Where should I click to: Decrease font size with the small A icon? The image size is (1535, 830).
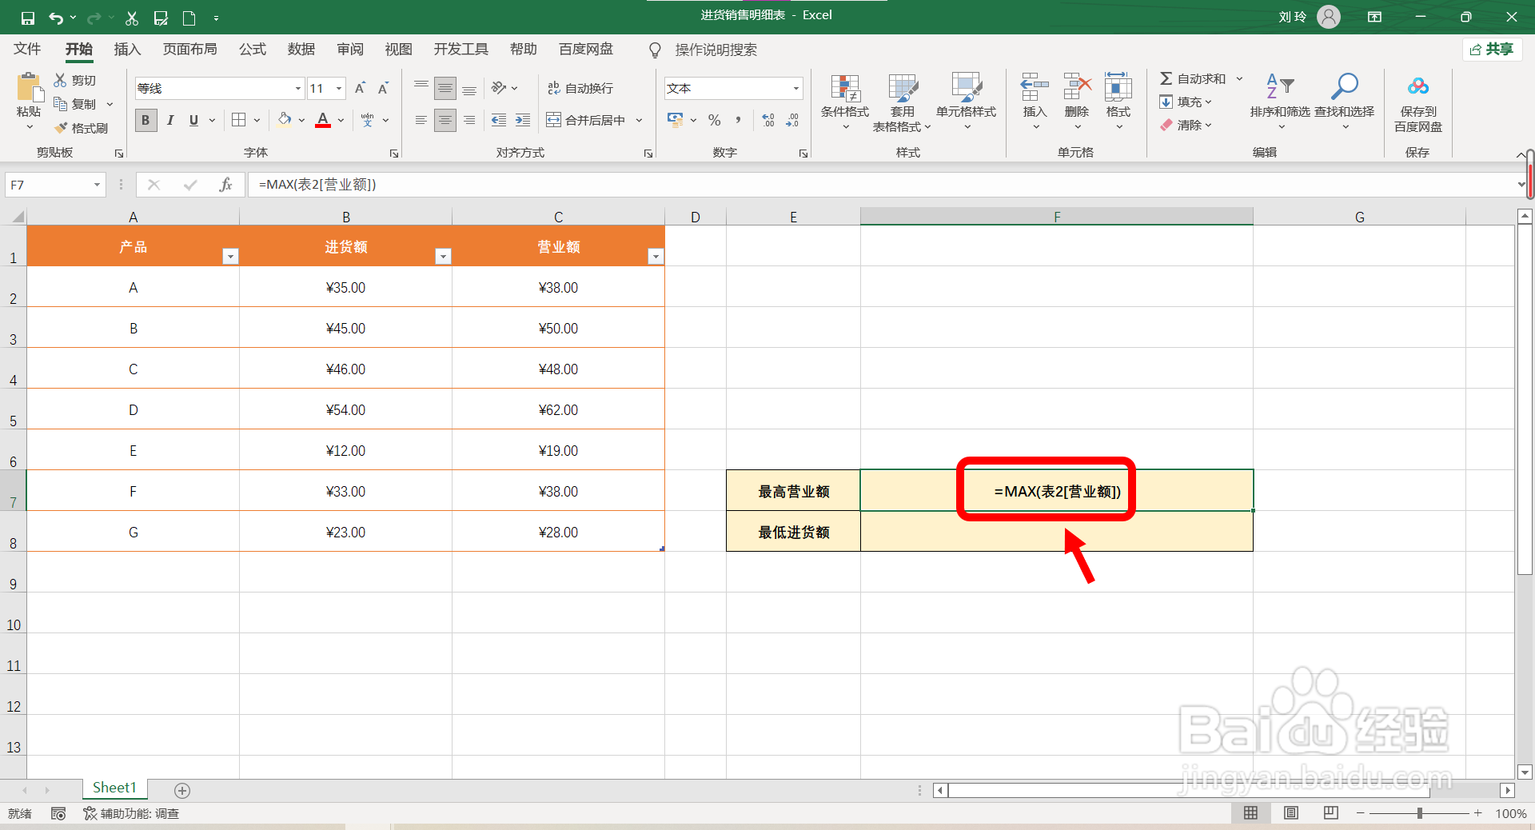coord(383,88)
